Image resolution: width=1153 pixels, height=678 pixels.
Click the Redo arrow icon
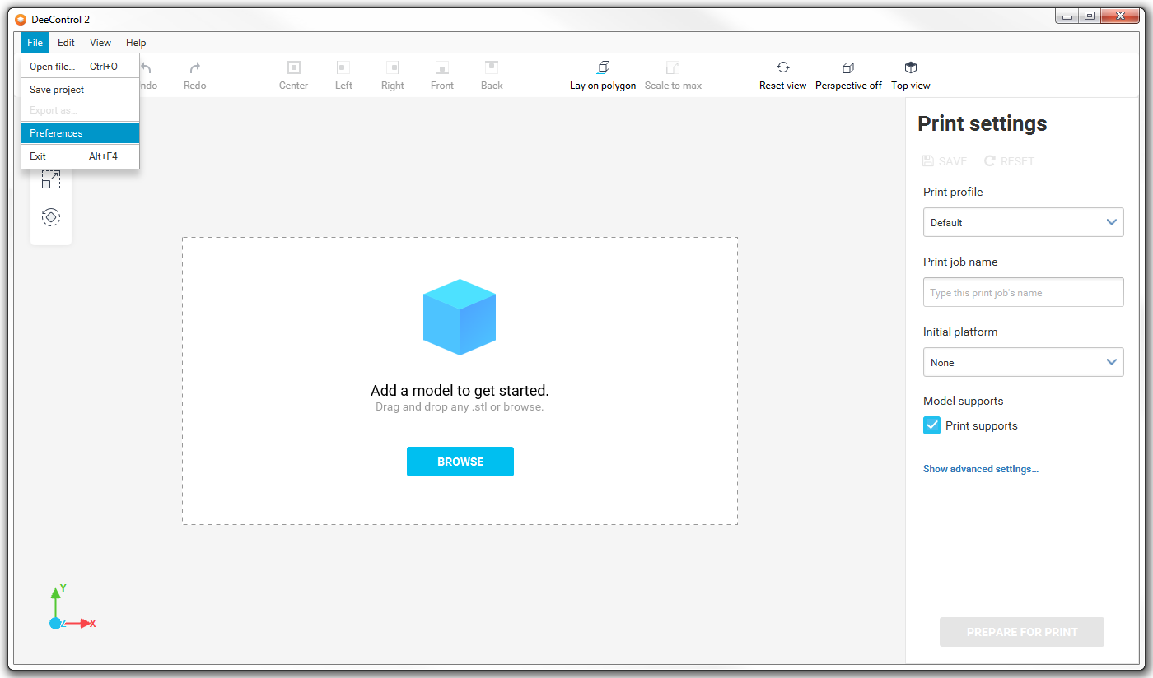click(195, 68)
